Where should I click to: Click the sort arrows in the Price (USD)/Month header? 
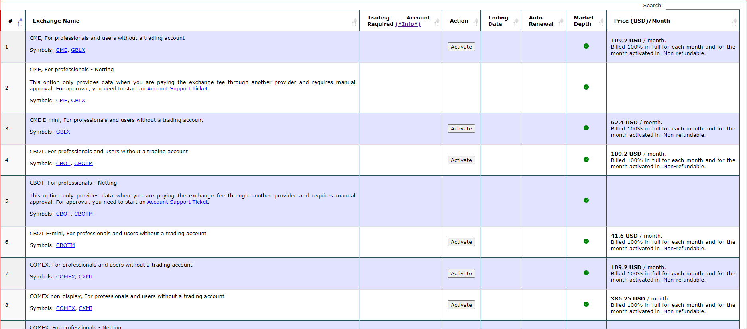734,22
